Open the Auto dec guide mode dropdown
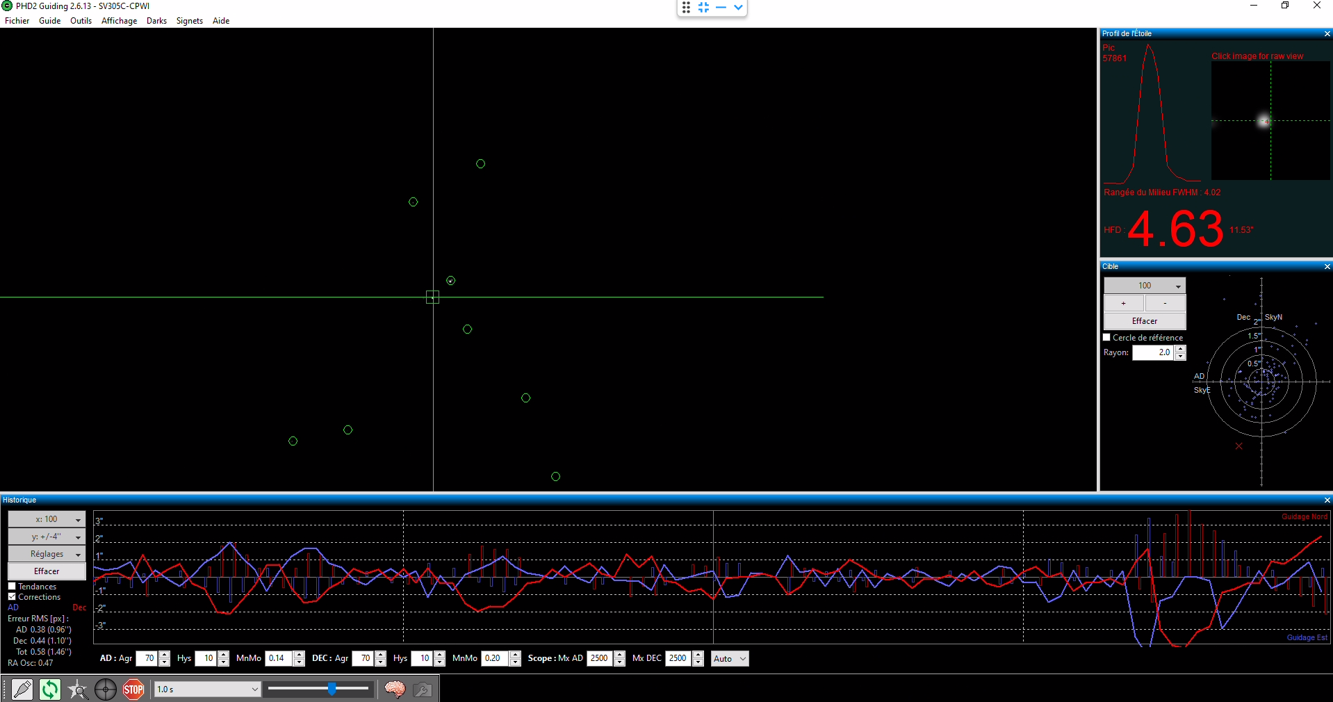 730,659
